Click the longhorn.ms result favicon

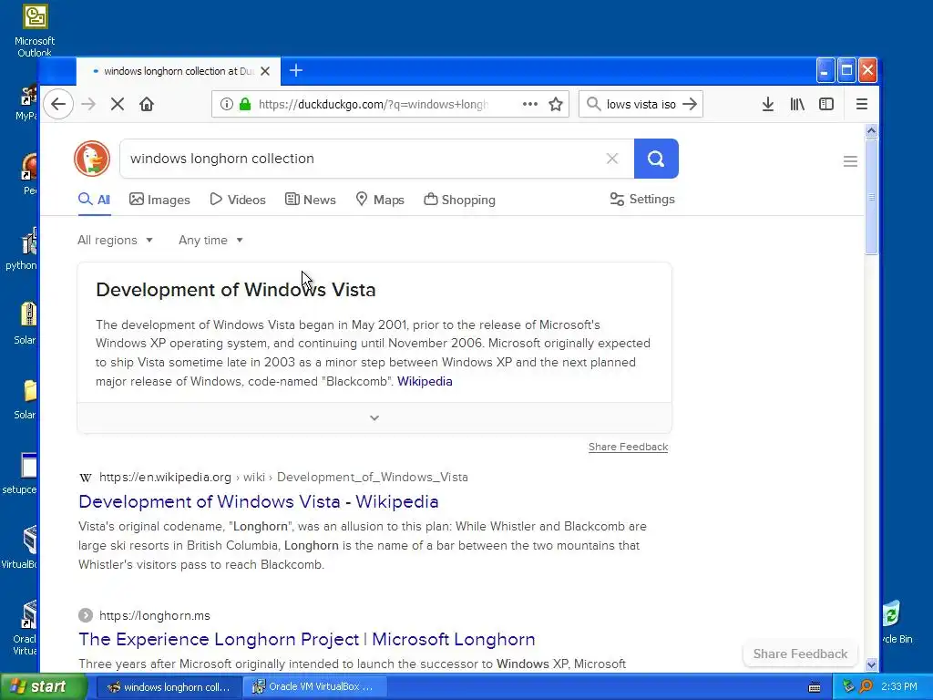pyautogui.click(x=86, y=615)
